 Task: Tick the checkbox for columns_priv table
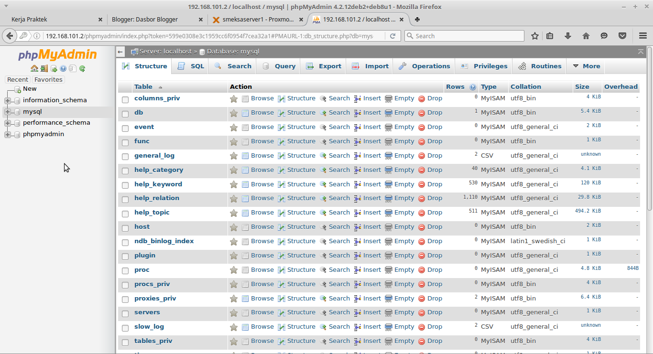125,100
